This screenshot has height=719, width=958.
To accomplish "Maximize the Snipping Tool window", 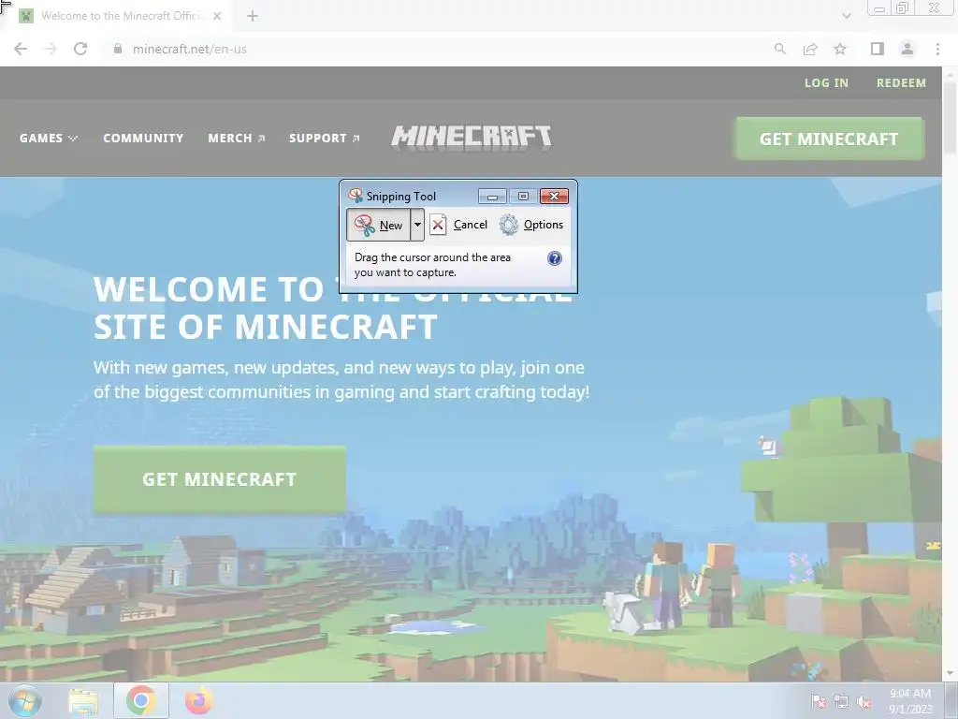I will click(x=523, y=197).
